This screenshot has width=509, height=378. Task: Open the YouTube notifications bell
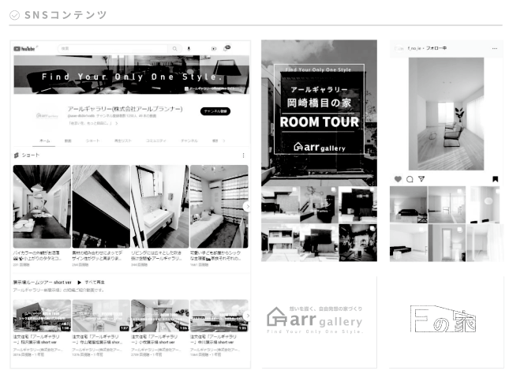[x=226, y=48]
